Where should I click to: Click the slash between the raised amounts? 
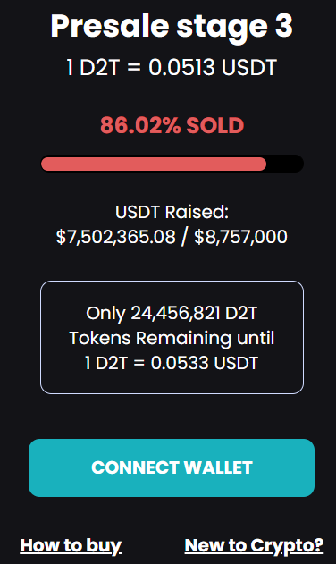click(185, 237)
